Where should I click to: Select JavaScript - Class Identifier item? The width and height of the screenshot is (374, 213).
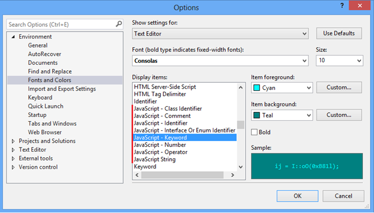pyautogui.click(x=168, y=108)
